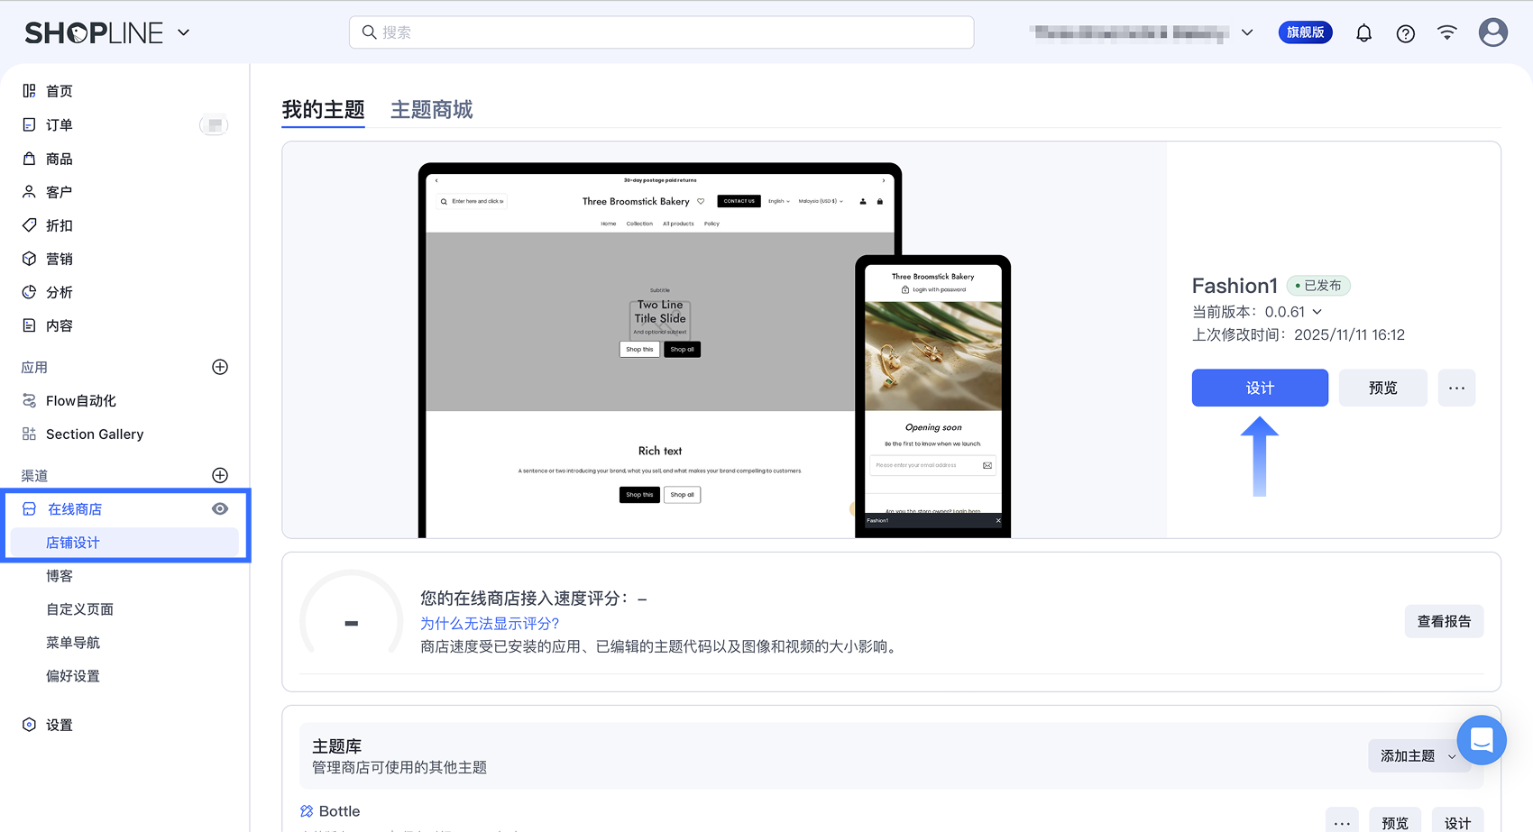
Task: Click into the 搜索 search field
Action: [x=661, y=32]
